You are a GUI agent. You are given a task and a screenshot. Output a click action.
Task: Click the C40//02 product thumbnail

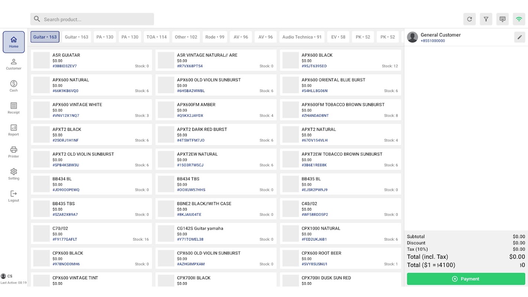coord(291,209)
